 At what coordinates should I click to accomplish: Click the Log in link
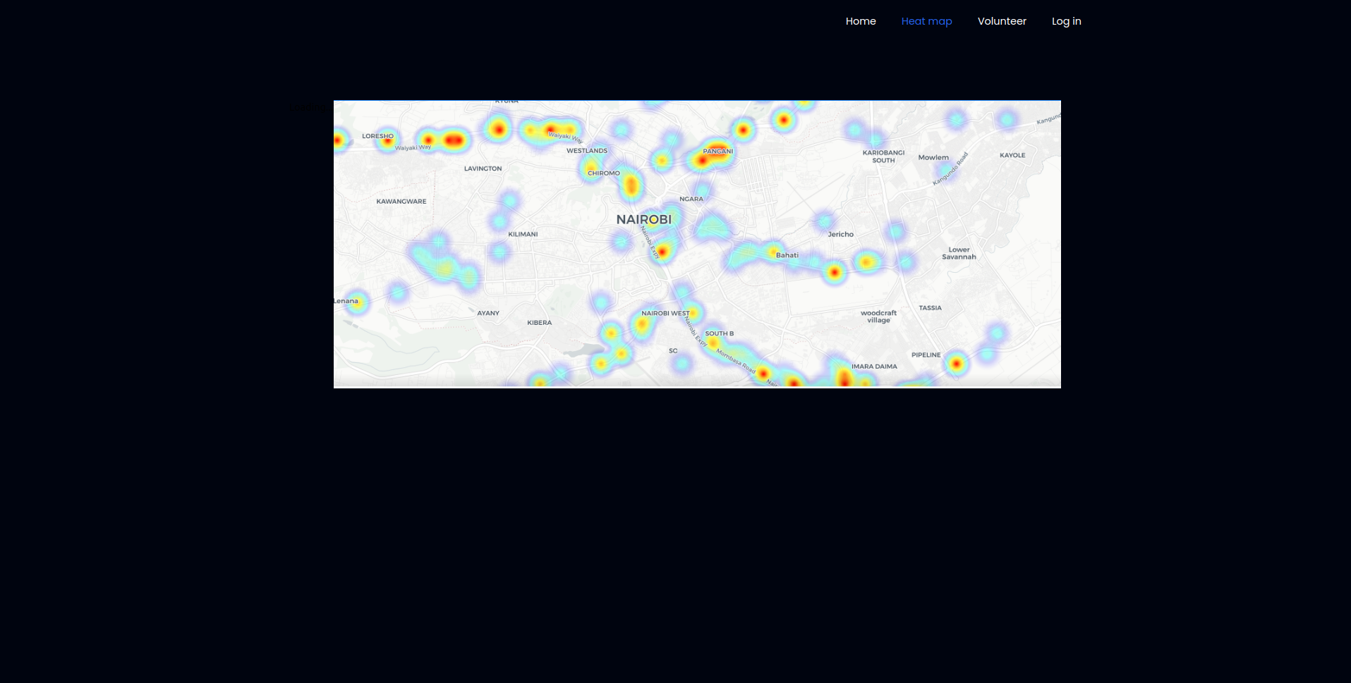click(x=1066, y=21)
